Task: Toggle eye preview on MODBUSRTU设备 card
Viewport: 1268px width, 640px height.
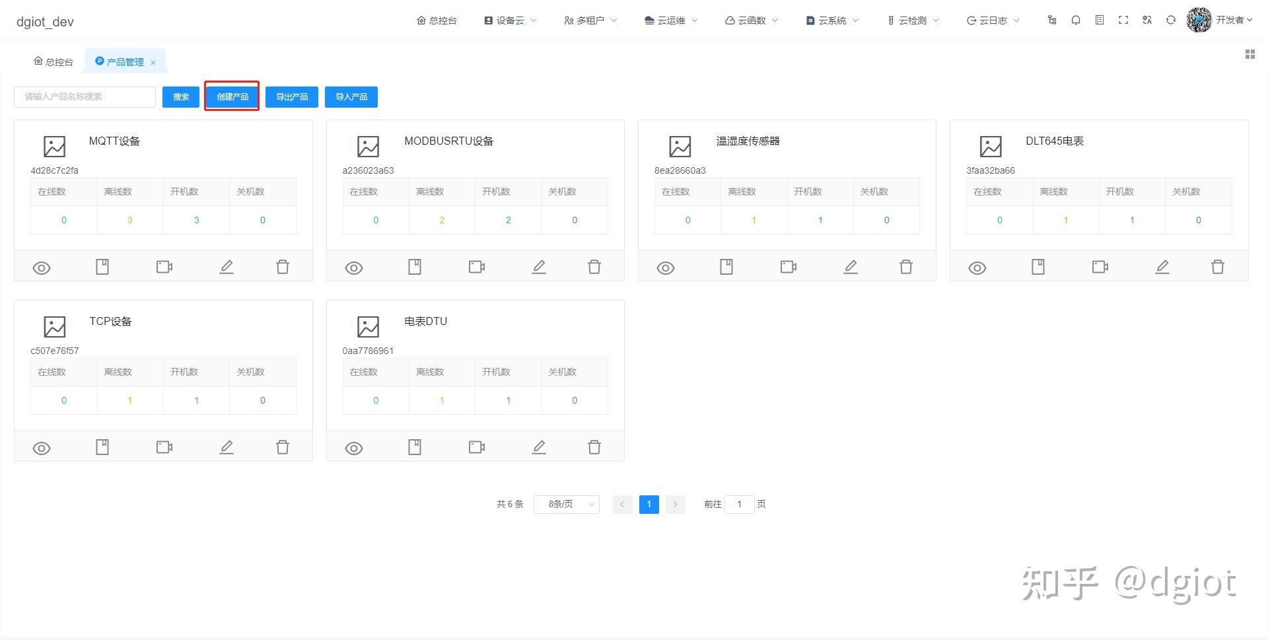Action: [353, 267]
